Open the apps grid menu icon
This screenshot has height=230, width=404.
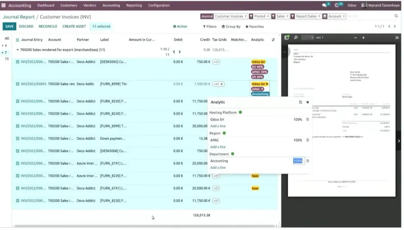tap(3, 5)
